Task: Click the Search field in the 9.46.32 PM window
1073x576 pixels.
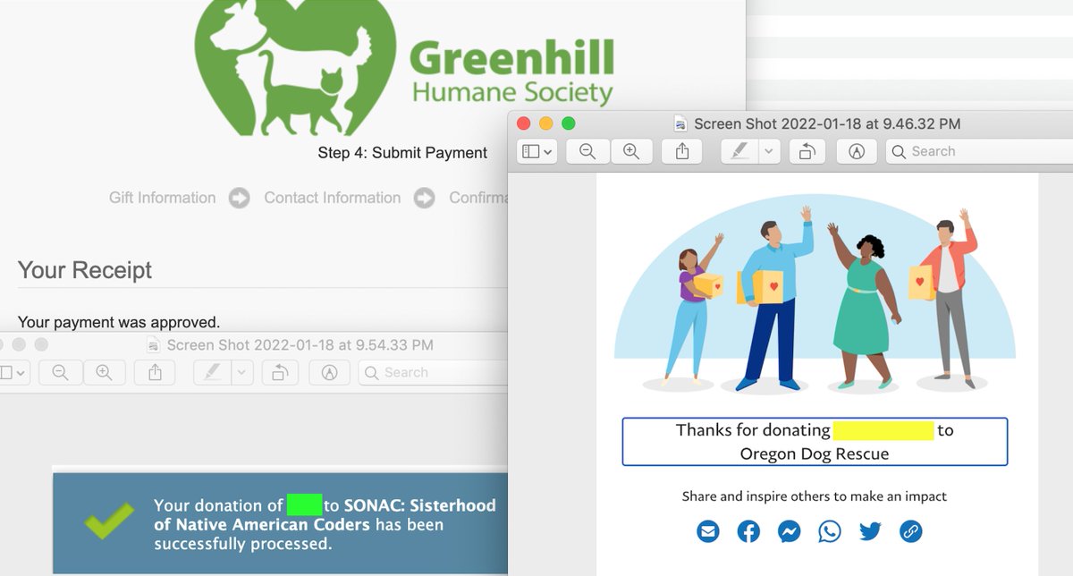Action: coord(979,151)
